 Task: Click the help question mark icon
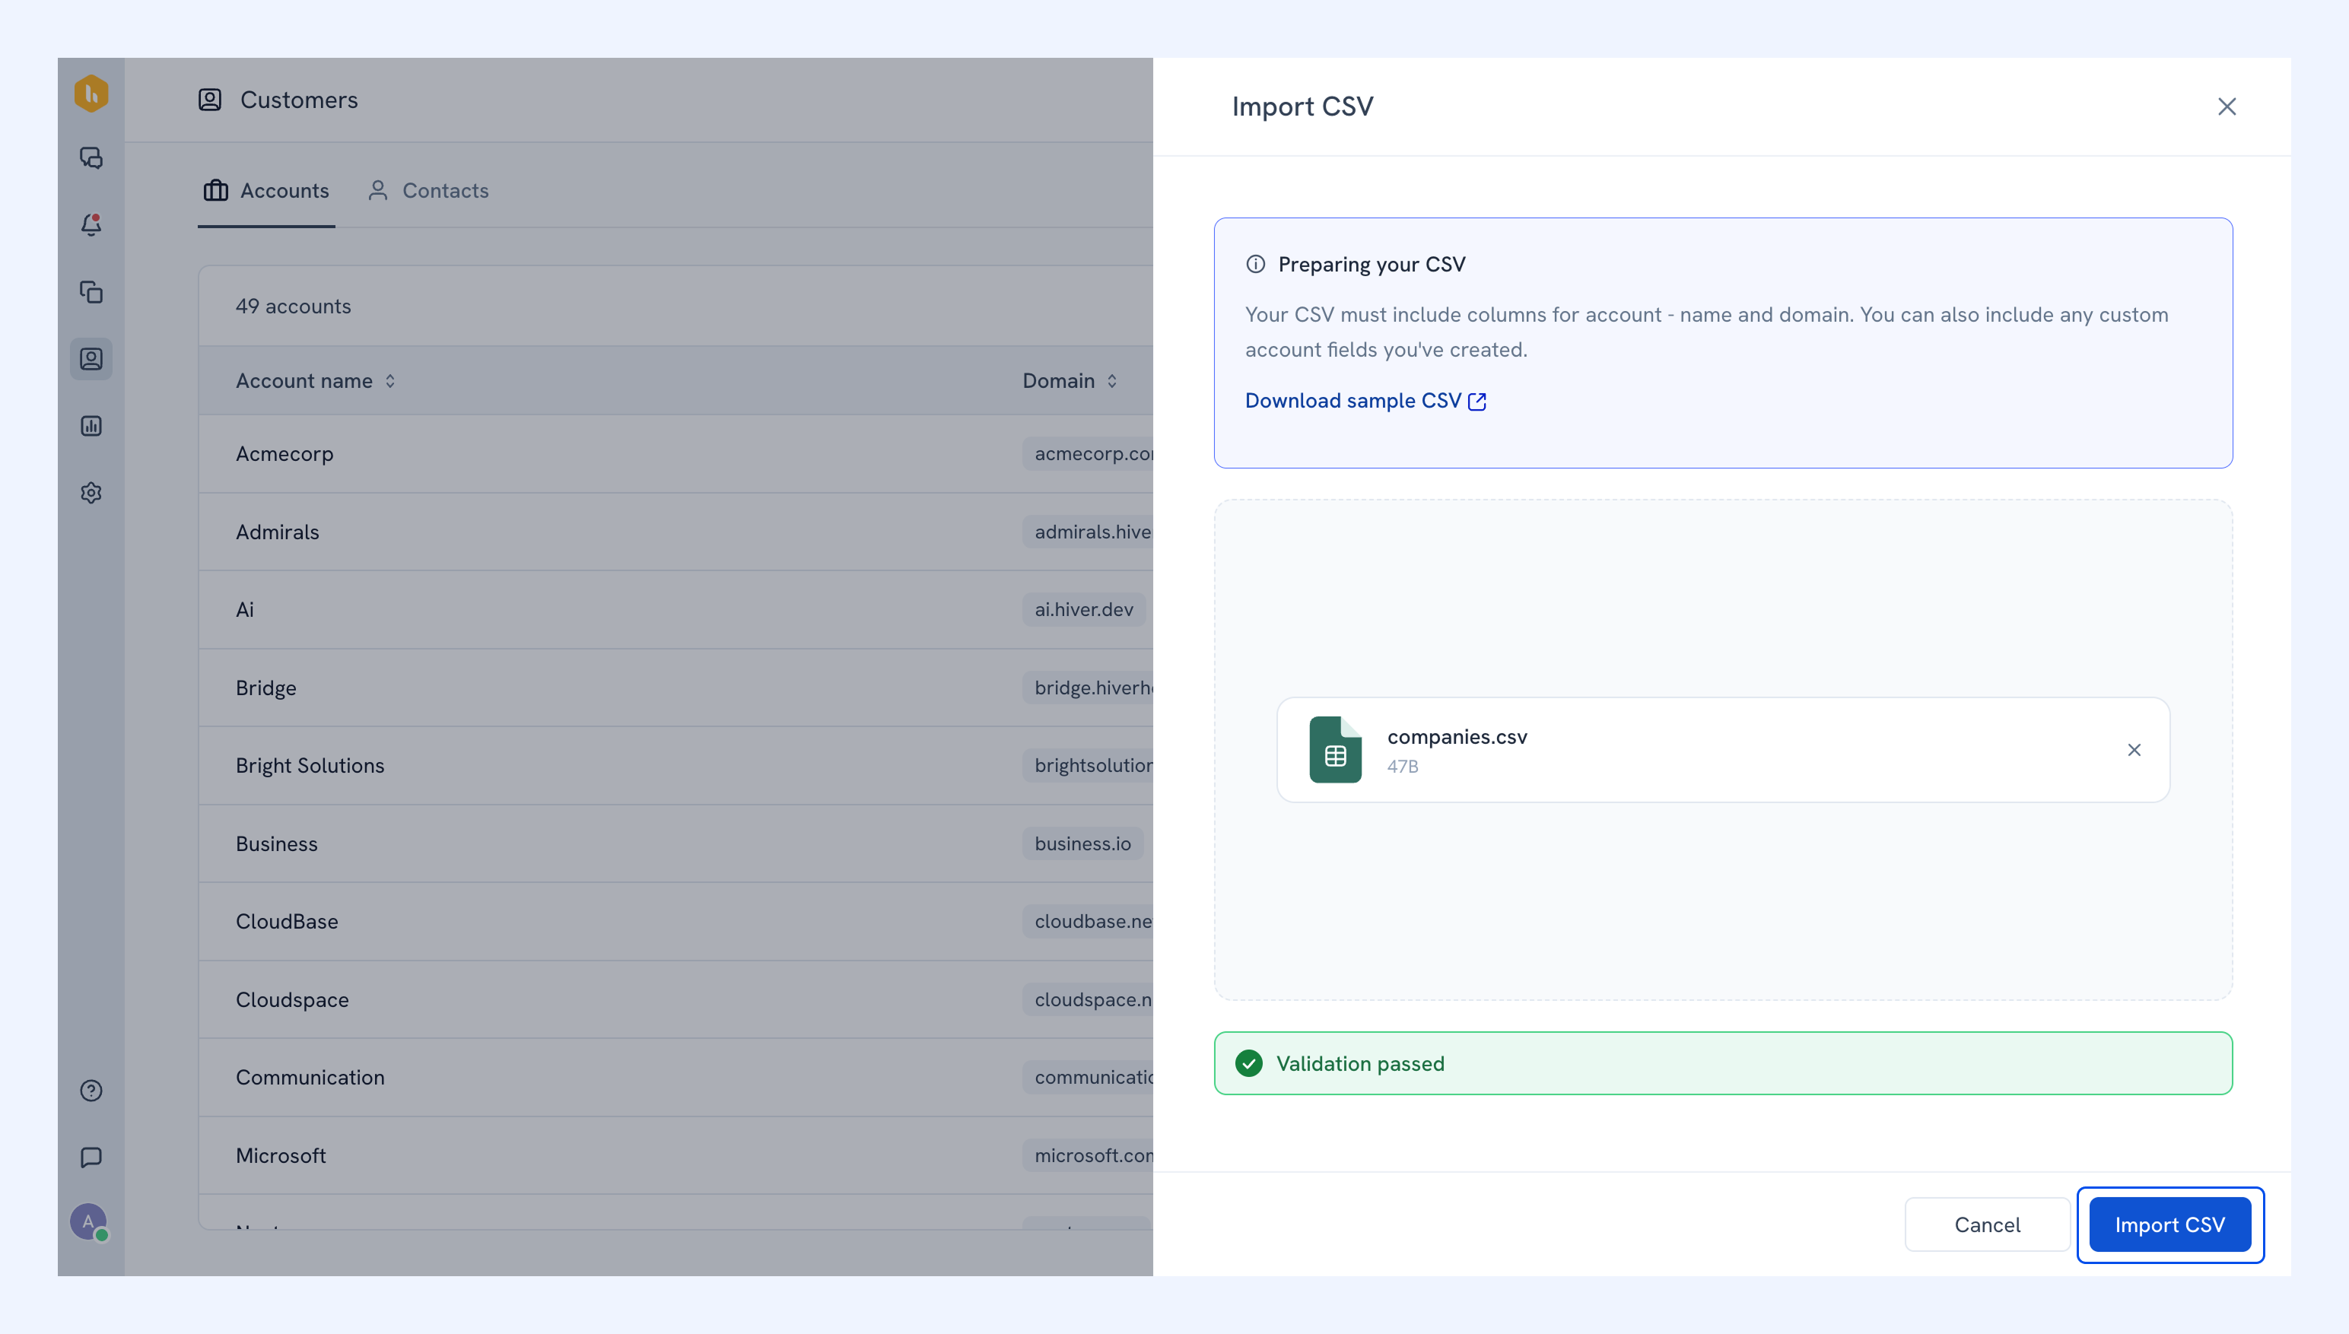[91, 1091]
